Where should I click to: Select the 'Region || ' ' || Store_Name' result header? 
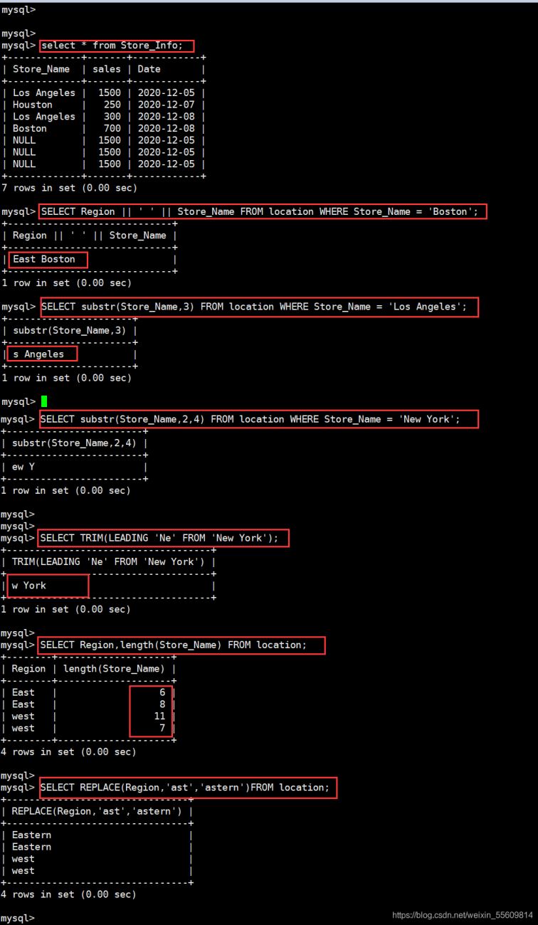coord(90,236)
